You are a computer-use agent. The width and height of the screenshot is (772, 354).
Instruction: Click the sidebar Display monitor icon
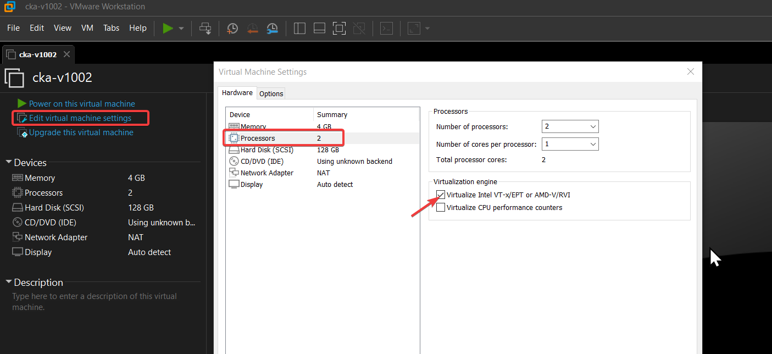point(17,252)
